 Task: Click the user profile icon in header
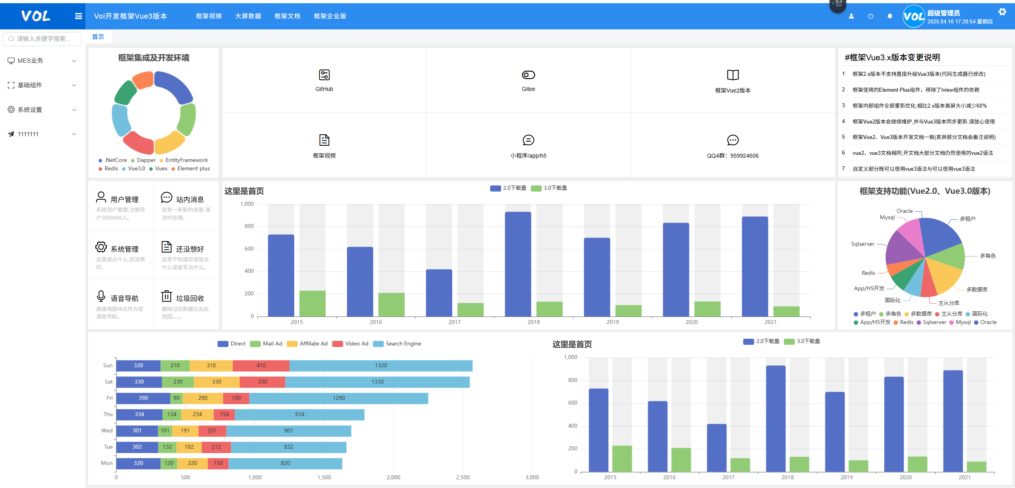[851, 16]
